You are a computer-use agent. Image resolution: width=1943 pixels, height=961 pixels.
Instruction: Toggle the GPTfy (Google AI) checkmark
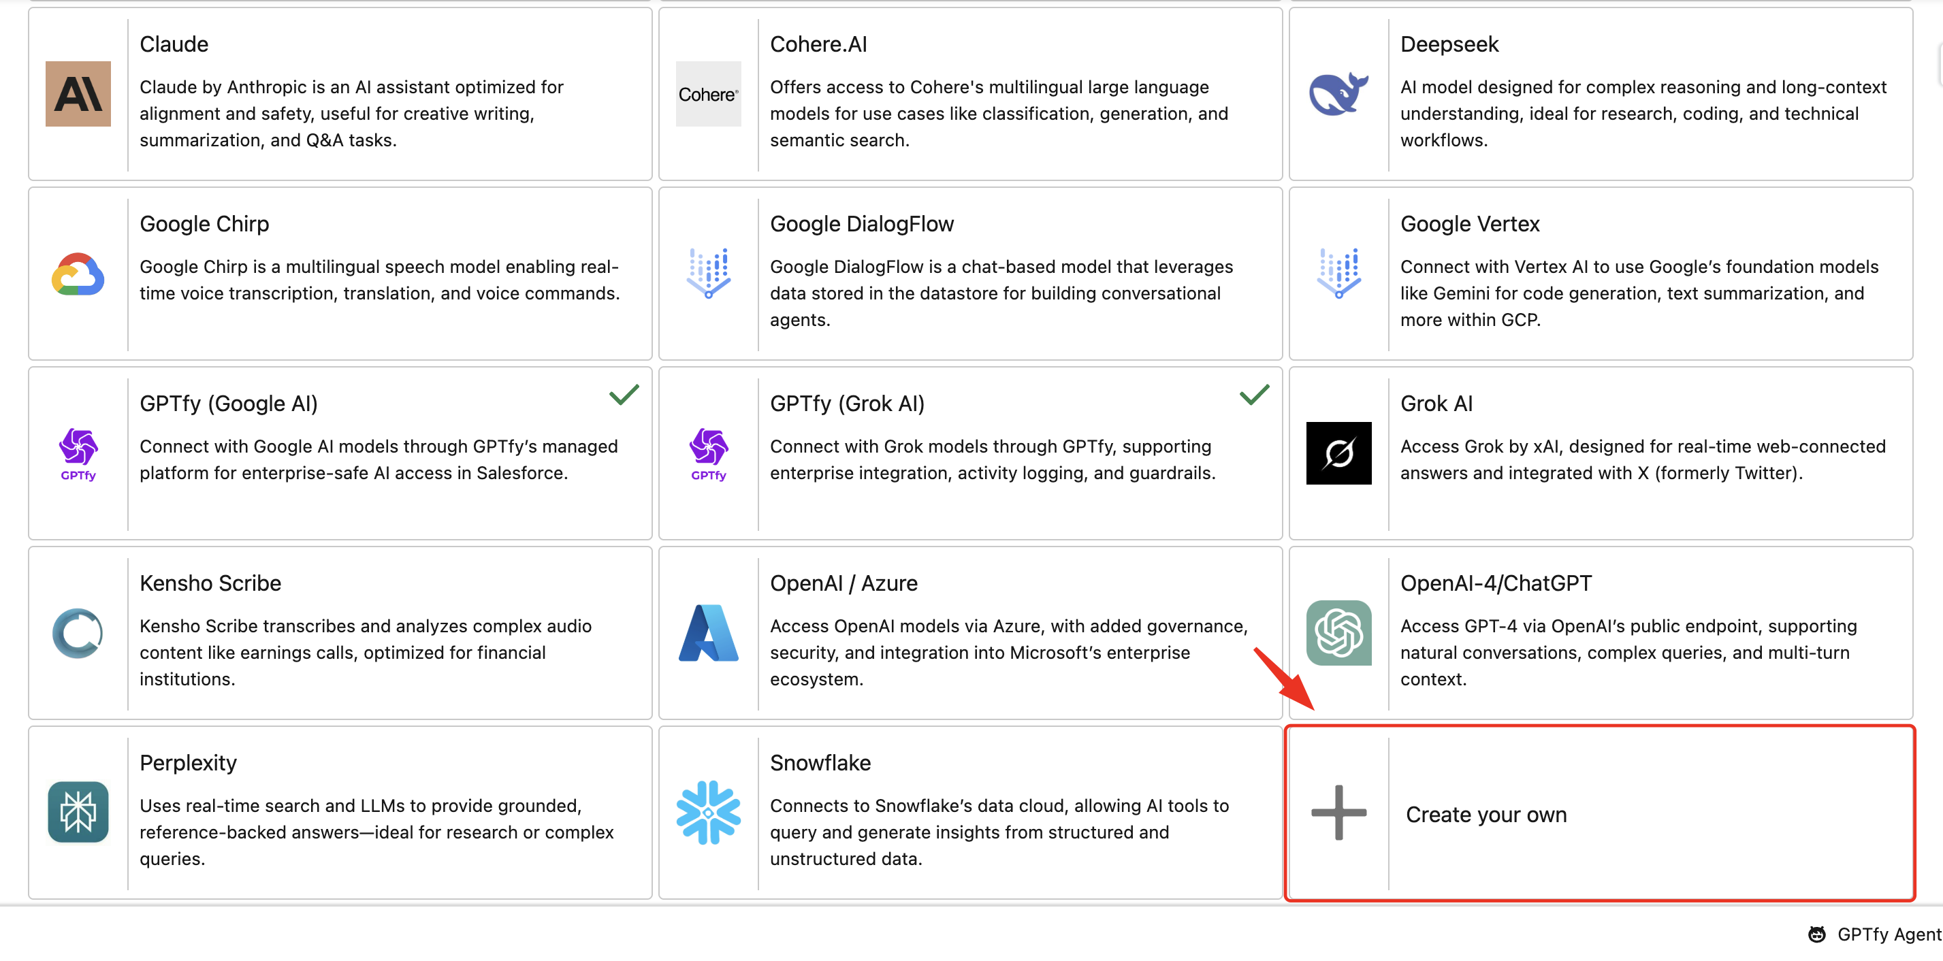click(x=624, y=395)
